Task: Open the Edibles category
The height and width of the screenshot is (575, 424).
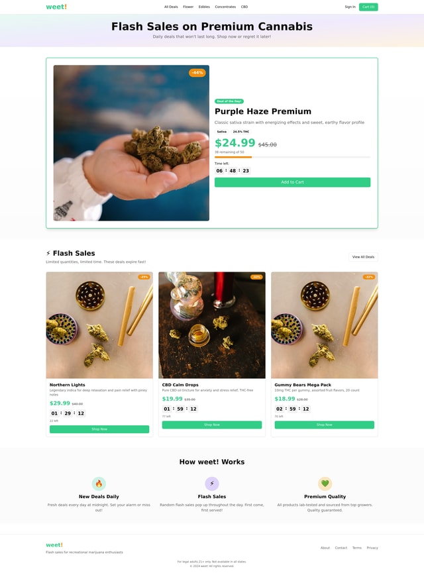Action: pyautogui.click(x=204, y=7)
